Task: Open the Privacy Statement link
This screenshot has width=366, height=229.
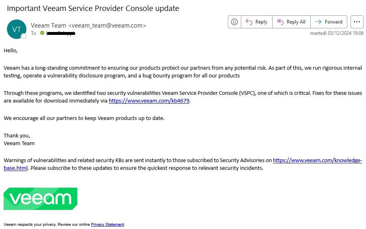Action: [107, 224]
